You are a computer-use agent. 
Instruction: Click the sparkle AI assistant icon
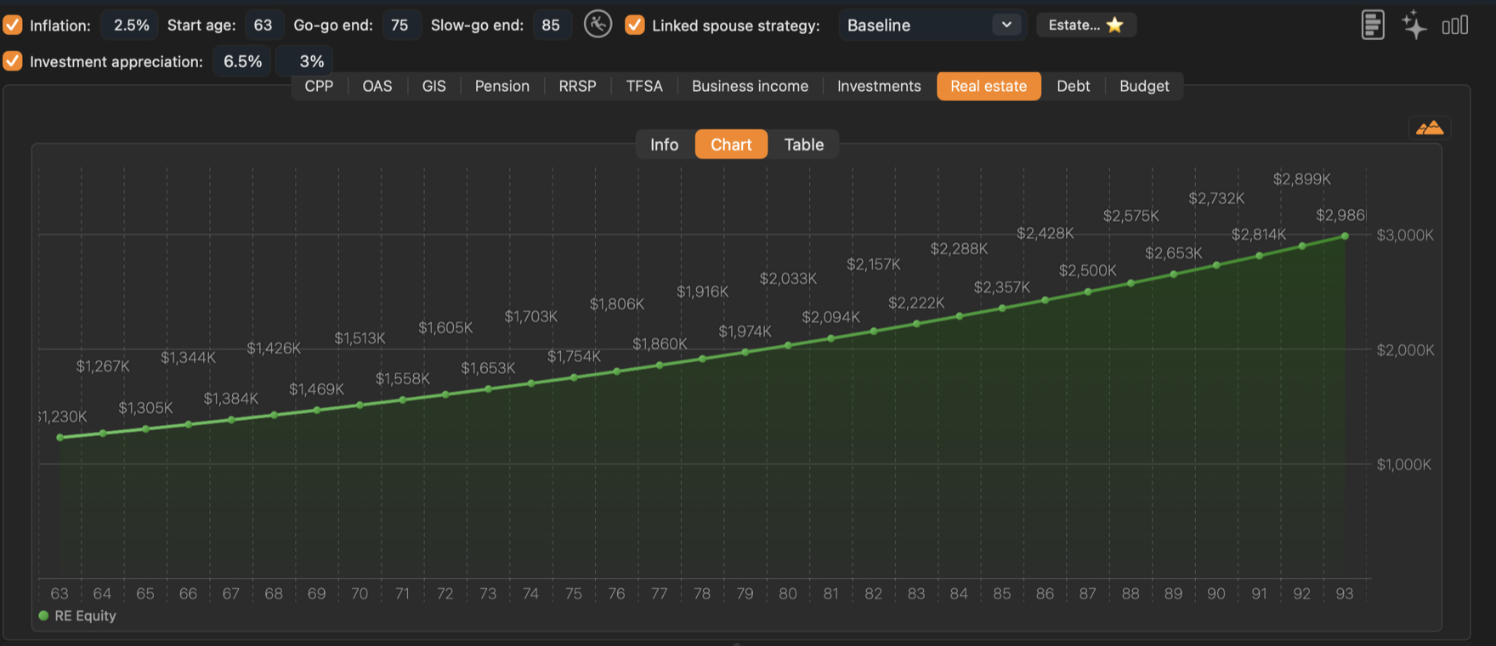[1414, 25]
